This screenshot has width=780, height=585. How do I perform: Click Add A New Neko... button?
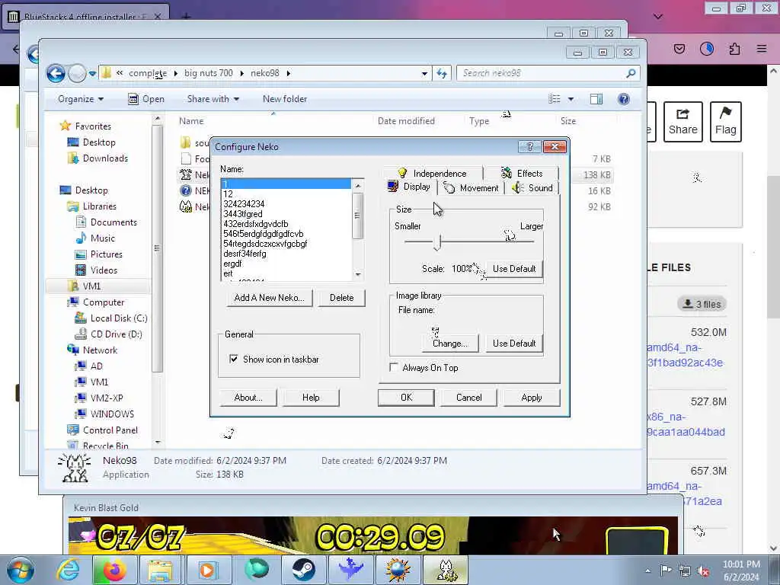(x=269, y=298)
